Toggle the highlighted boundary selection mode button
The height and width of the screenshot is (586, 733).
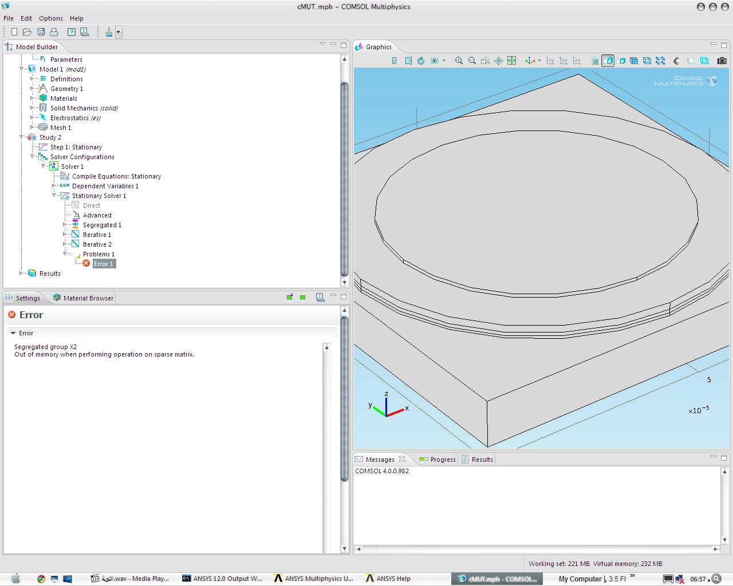point(608,61)
